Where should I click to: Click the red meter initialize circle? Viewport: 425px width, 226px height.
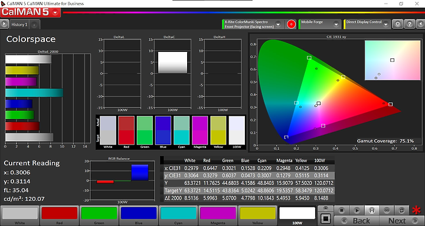[x=291, y=24]
